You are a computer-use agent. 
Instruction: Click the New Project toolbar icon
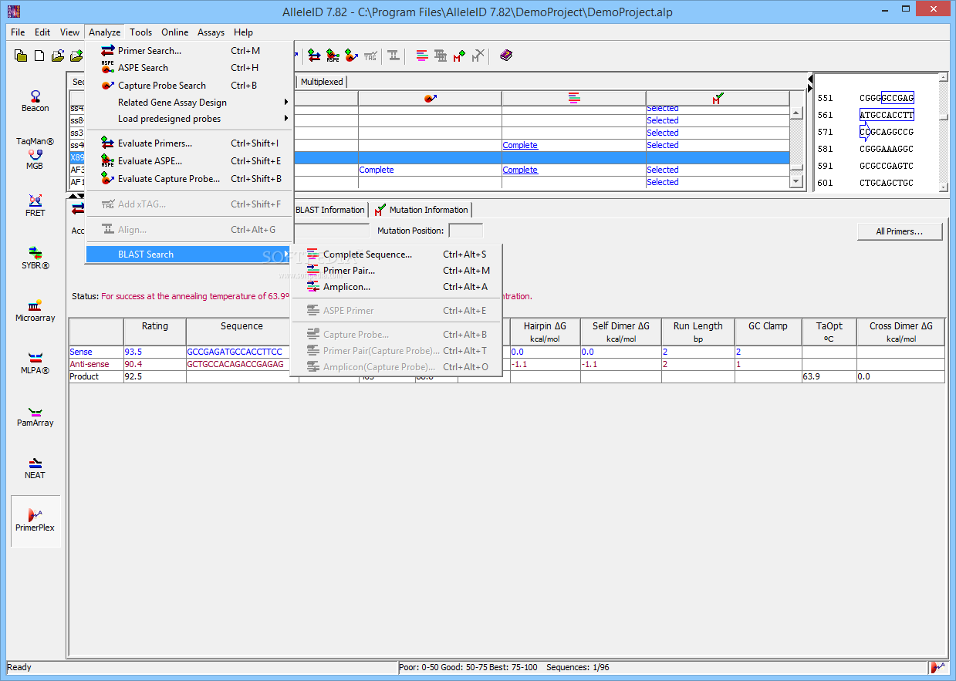[x=21, y=56]
